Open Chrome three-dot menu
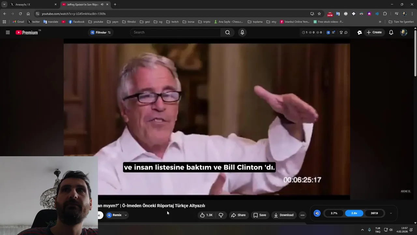Image resolution: width=417 pixels, height=235 pixels. click(x=412, y=14)
